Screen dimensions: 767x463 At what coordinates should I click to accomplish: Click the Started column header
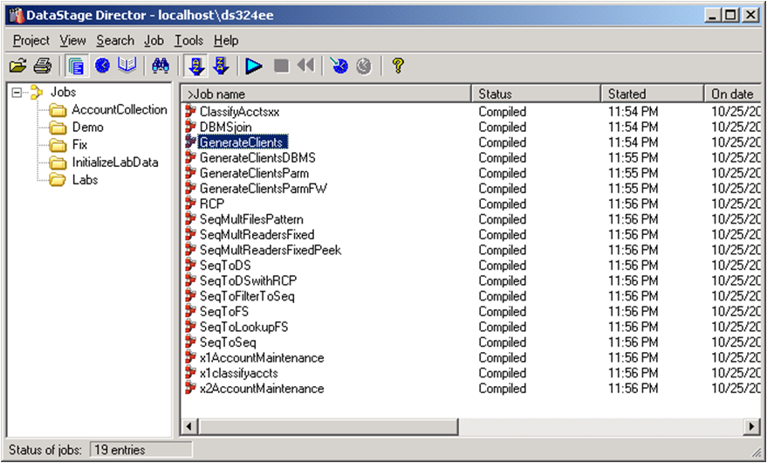(652, 93)
